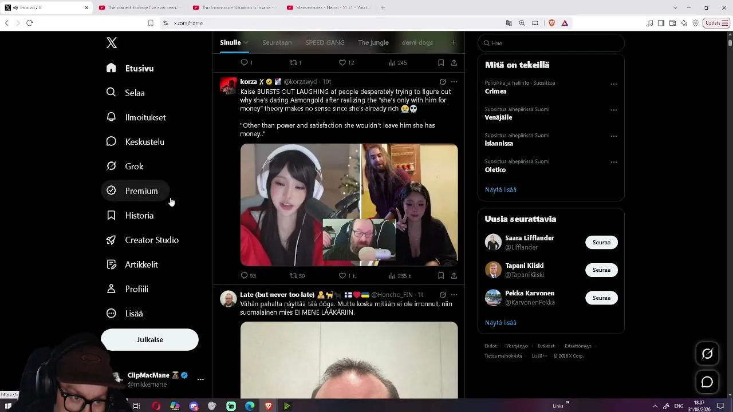Viewport: 733px width, 412px height.
Task: Reply to korza's post with 93 replies
Action: pos(248,276)
